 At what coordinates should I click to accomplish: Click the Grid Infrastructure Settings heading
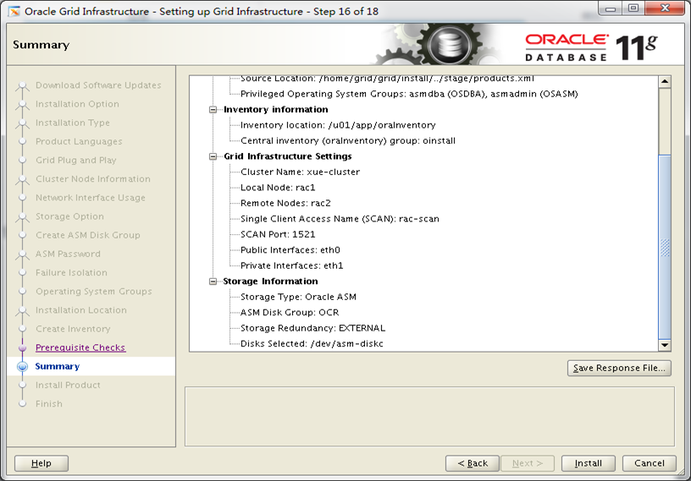coord(288,156)
